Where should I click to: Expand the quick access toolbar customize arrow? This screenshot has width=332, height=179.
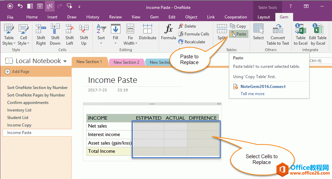pos(79,7)
